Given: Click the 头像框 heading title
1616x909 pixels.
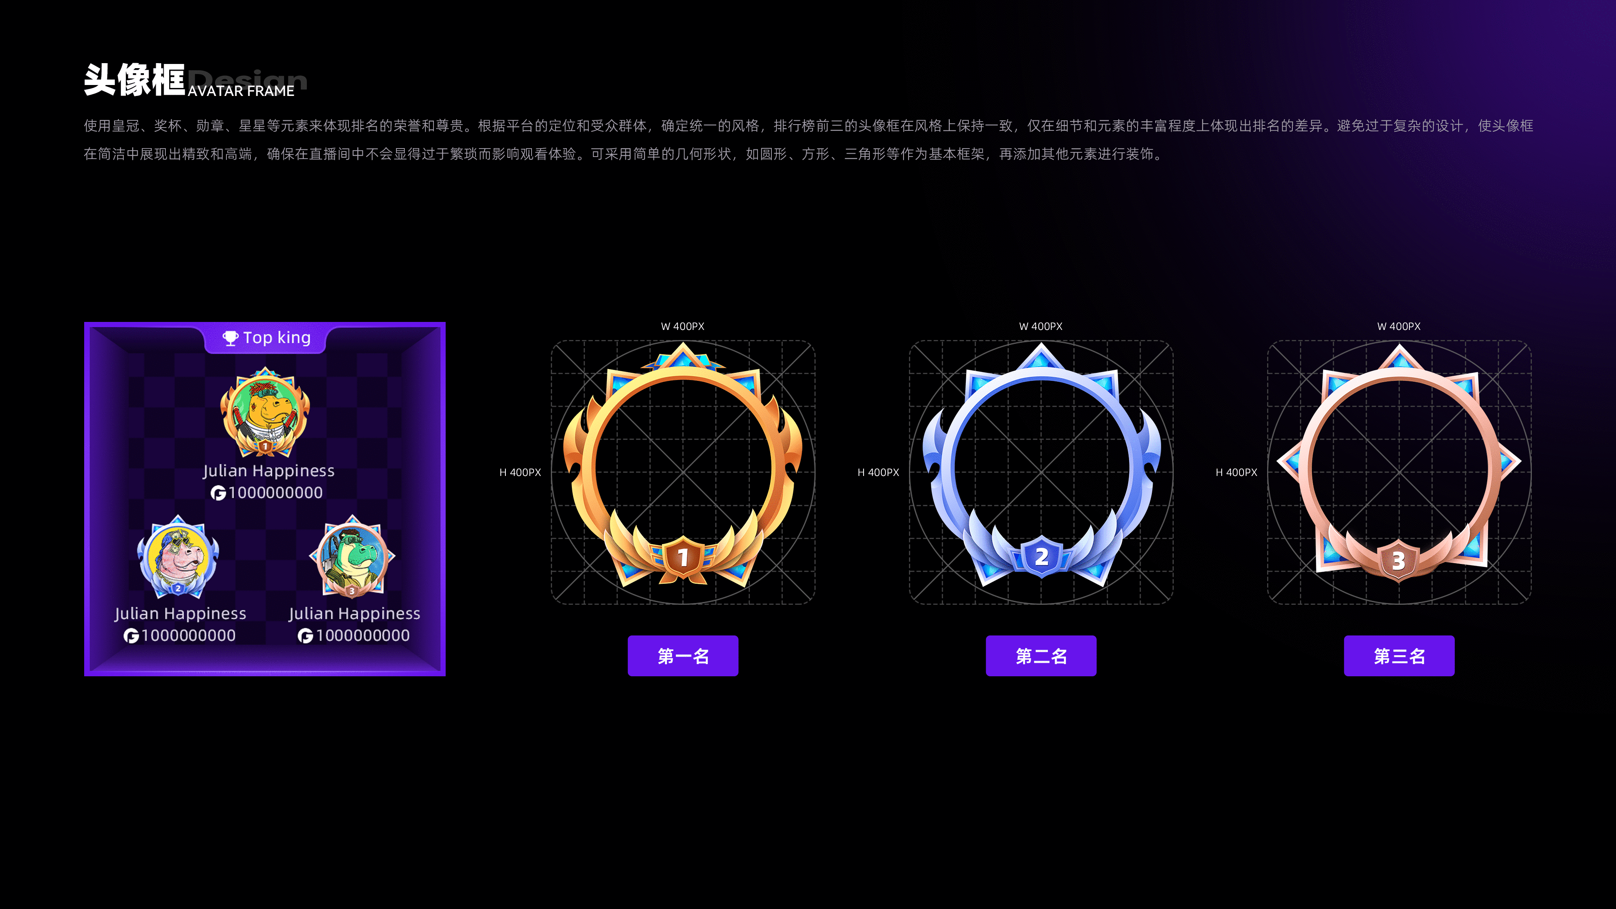Looking at the screenshot, I should click(x=134, y=80).
